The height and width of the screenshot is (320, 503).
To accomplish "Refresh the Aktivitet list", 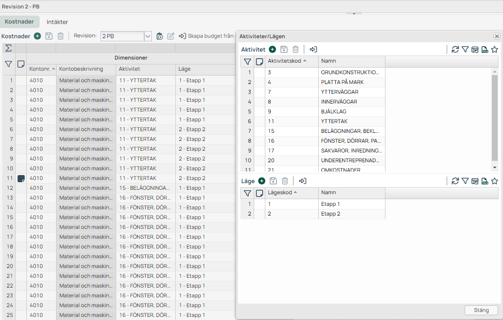I will (x=455, y=50).
